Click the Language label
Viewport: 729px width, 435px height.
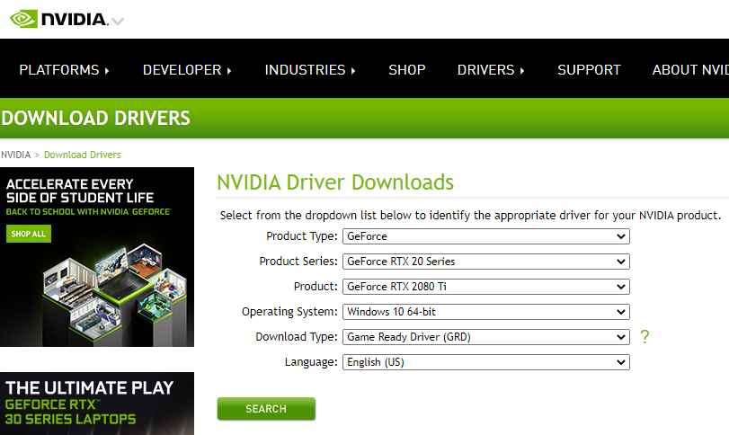coord(311,361)
